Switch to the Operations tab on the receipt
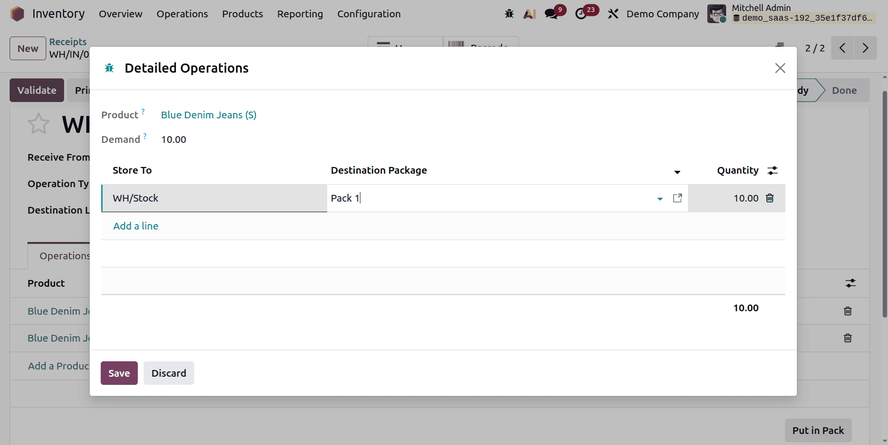Screen dimensions: 888x445 click(65, 255)
